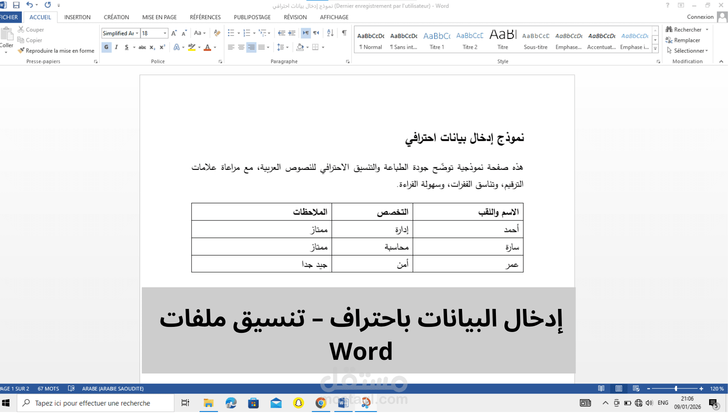
Task: Click the 67 MOTS word count
Action: coord(48,388)
